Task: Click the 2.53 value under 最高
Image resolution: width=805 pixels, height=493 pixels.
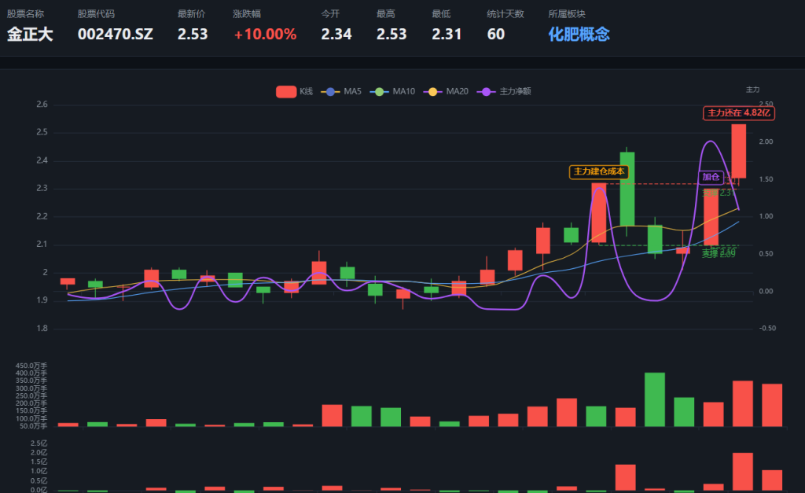Action: 391,35
